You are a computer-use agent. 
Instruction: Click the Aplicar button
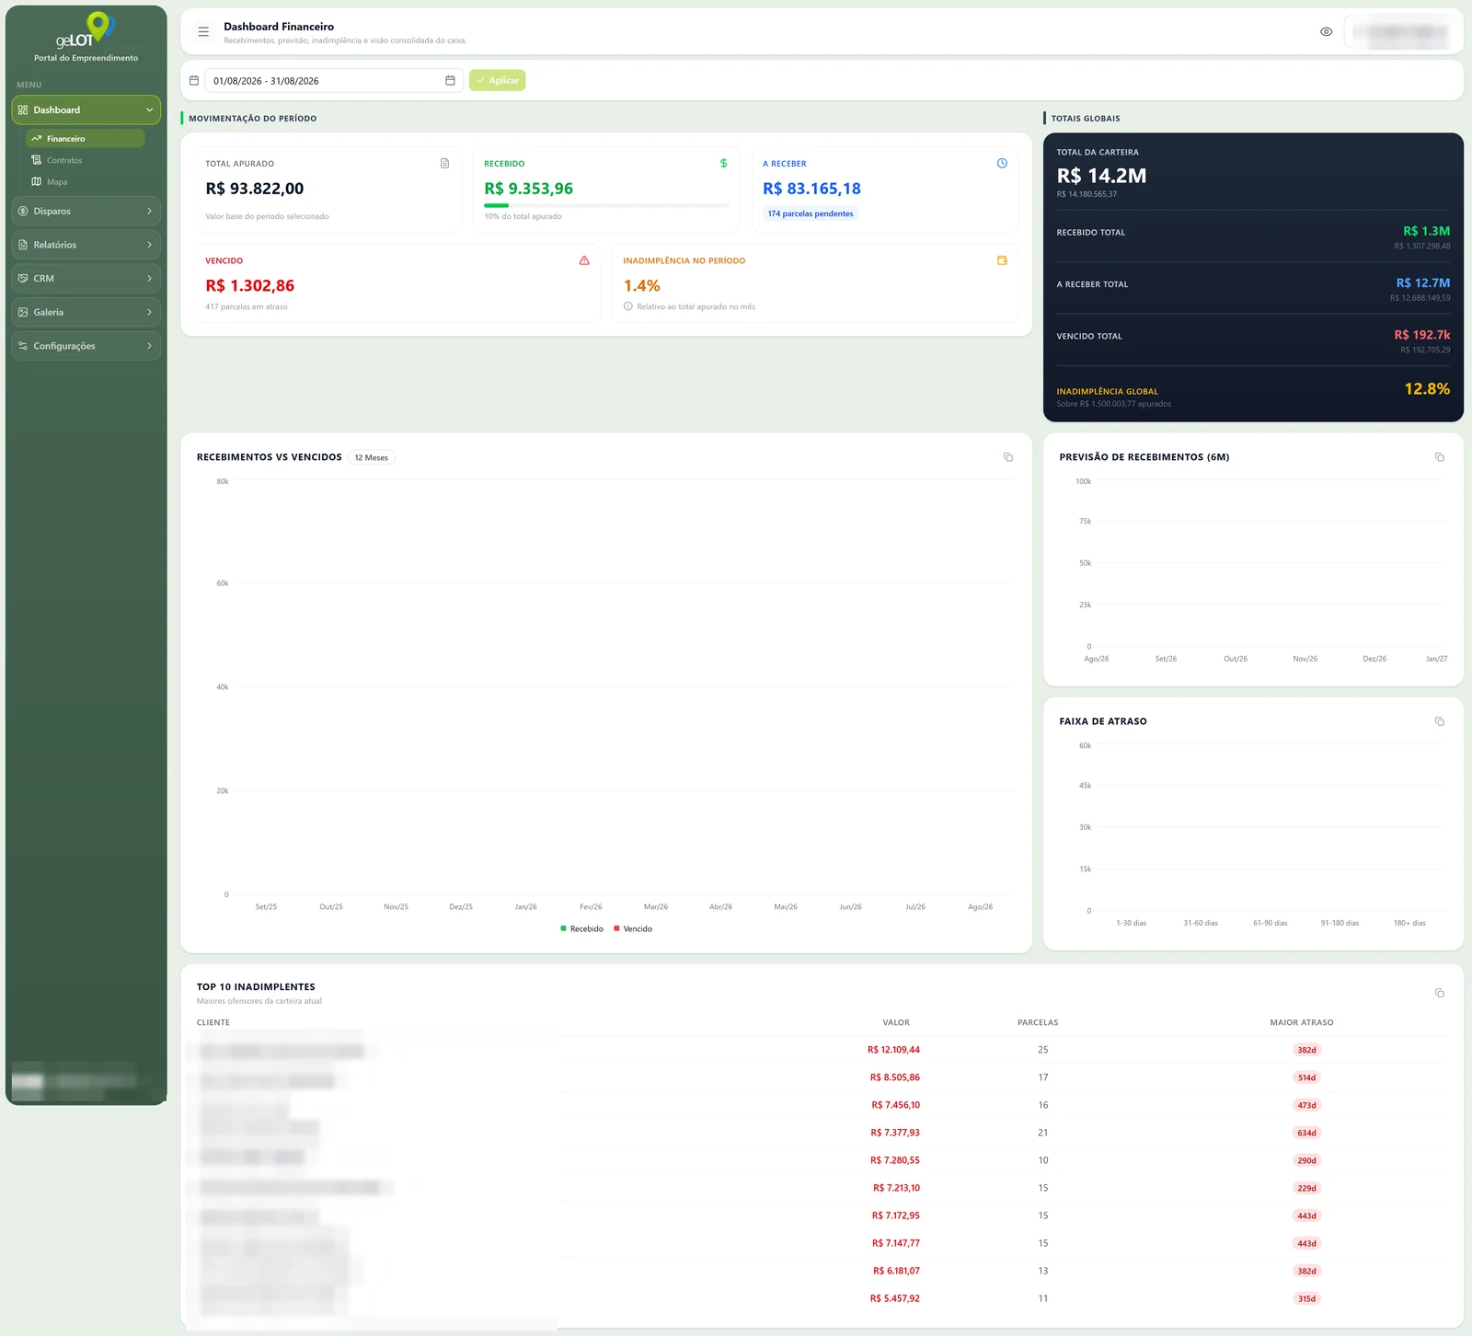[x=497, y=80]
